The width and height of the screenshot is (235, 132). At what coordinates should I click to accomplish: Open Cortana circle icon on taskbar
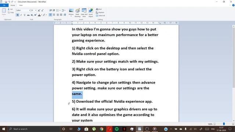pos(64,129)
